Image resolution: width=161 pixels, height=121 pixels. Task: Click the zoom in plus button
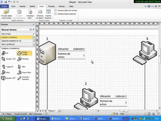coord(145,114)
